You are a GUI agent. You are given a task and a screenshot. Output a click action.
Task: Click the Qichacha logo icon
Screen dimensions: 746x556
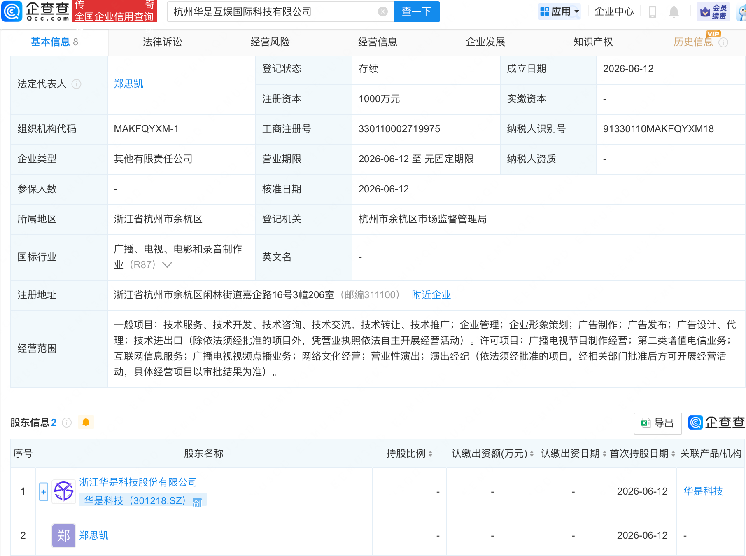12,11
